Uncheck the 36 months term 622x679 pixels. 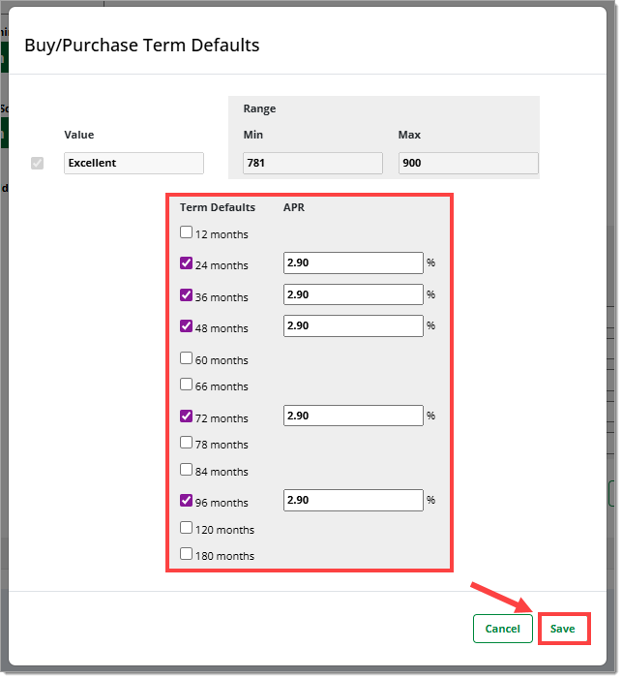pos(186,294)
